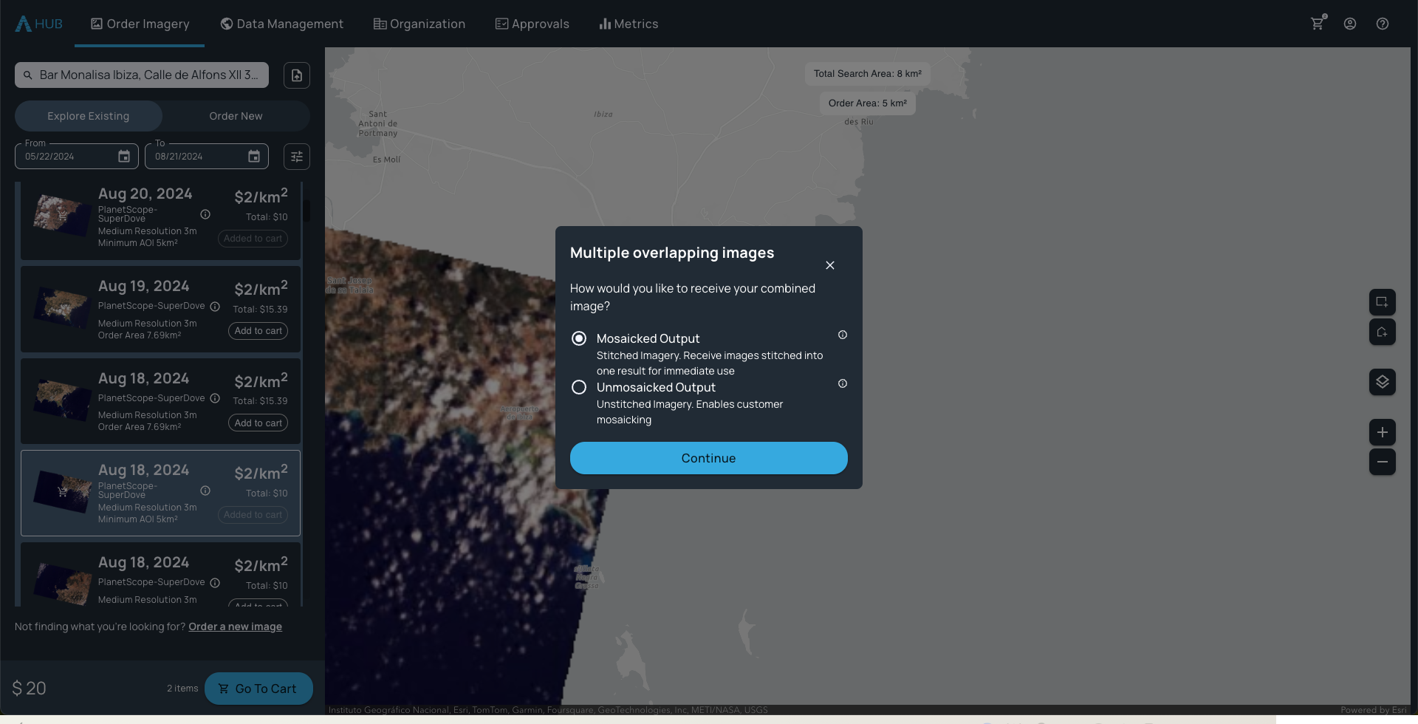Screen dimensions: 1418x724
Task: Click the zoom in button on the map
Action: pos(1383,432)
